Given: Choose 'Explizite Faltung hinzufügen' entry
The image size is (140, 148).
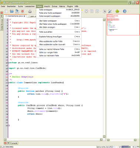Looking at the screenshot, I should tap(59, 37).
